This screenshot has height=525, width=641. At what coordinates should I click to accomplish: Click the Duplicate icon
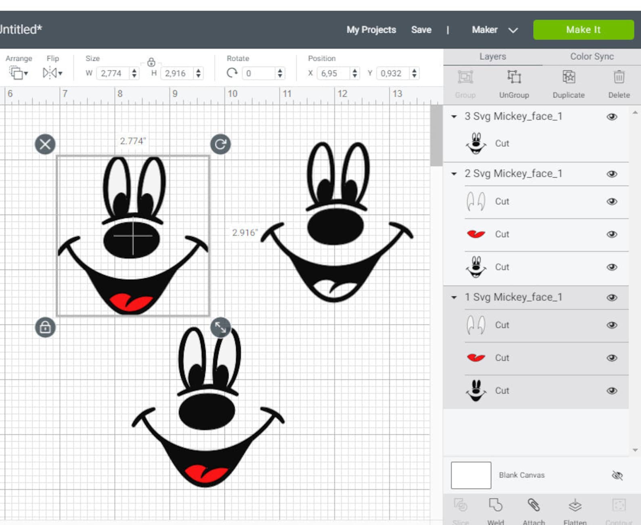pyautogui.click(x=569, y=77)
